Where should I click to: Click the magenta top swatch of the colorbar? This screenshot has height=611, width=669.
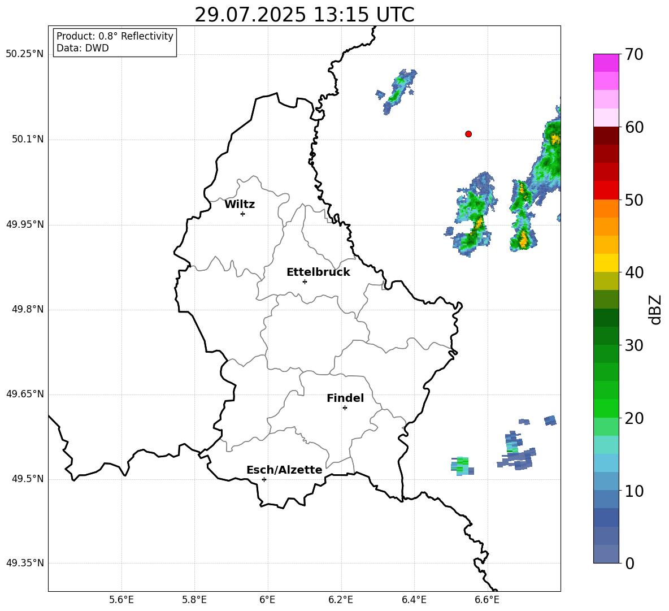(x=606, y=63)
